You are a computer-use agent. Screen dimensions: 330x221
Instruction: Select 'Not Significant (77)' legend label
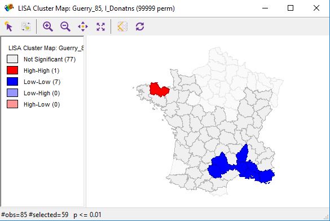pos(50,59)
